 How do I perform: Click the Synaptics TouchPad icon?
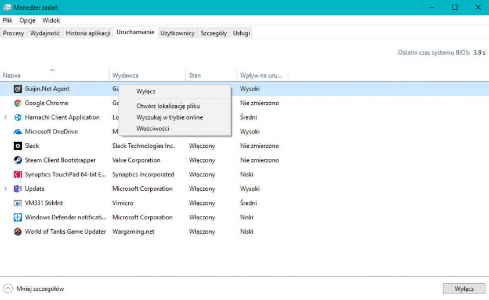point(17,175)
